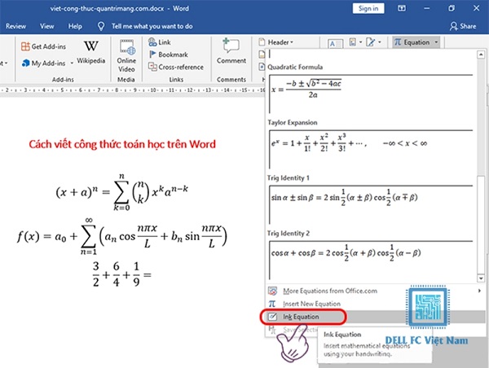The height and width of the screenshot is (368, 489).
Task: Switch to the Review tab
Action: tap(15, 26)
